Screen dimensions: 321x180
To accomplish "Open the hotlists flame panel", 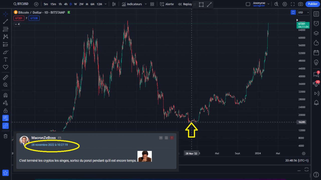I will coord(316,43).
